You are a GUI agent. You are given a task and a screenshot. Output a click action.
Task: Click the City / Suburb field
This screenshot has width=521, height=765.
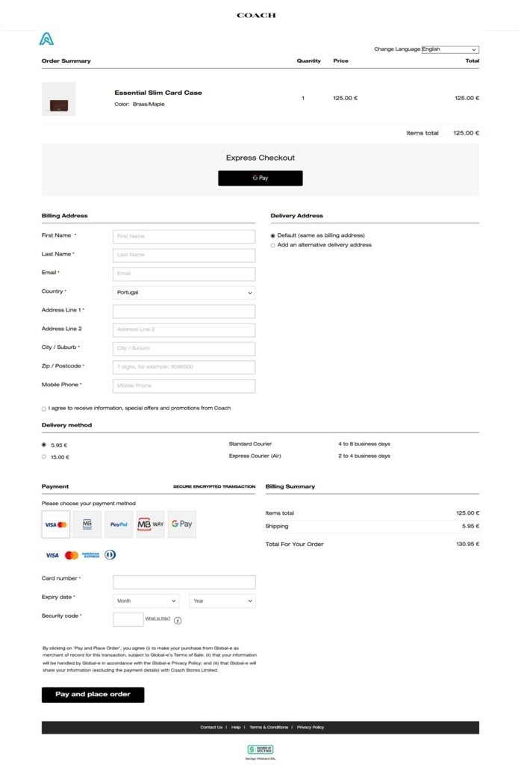[x=184, y=348]
